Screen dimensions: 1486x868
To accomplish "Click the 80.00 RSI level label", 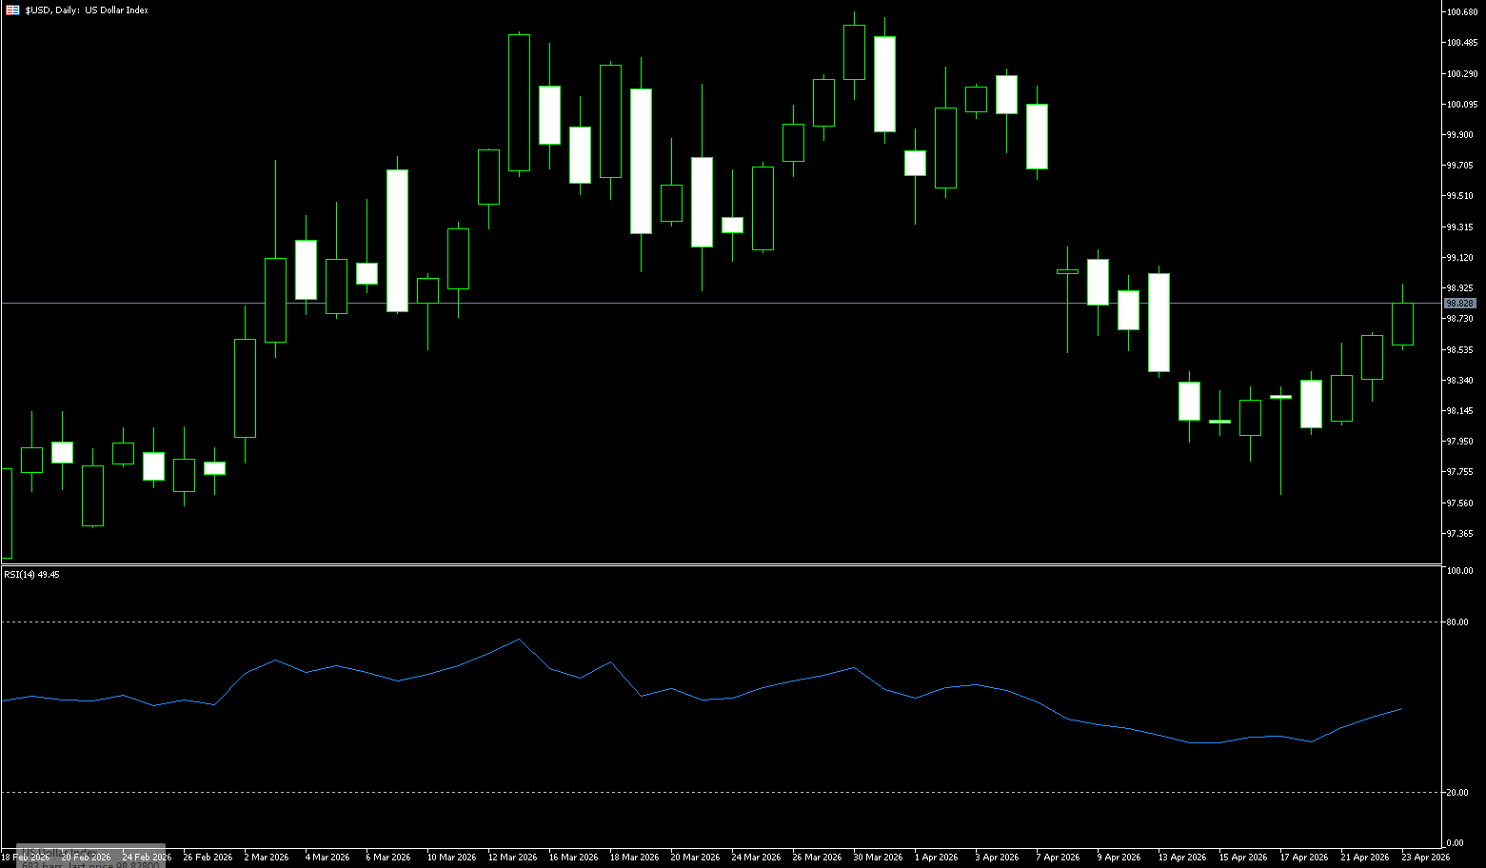I will point(1456,622).
